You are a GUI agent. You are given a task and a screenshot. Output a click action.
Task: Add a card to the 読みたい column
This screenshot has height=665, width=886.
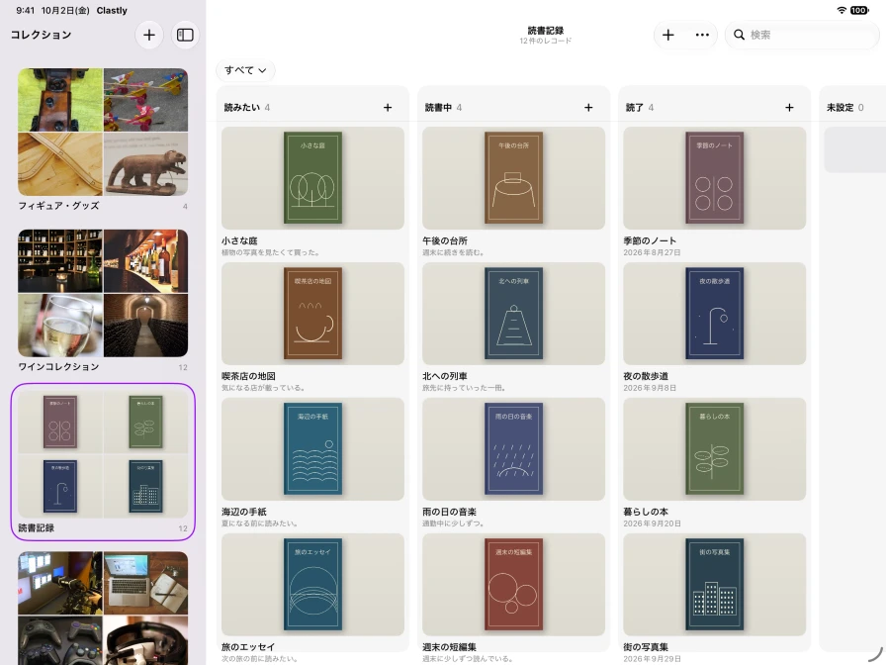click(x=388, y=108)
